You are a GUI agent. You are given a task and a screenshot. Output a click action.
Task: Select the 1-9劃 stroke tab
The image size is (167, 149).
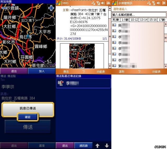125,20
